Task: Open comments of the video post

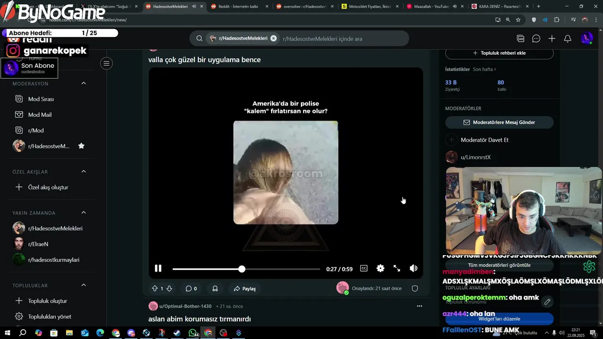Action: point(191,289)
